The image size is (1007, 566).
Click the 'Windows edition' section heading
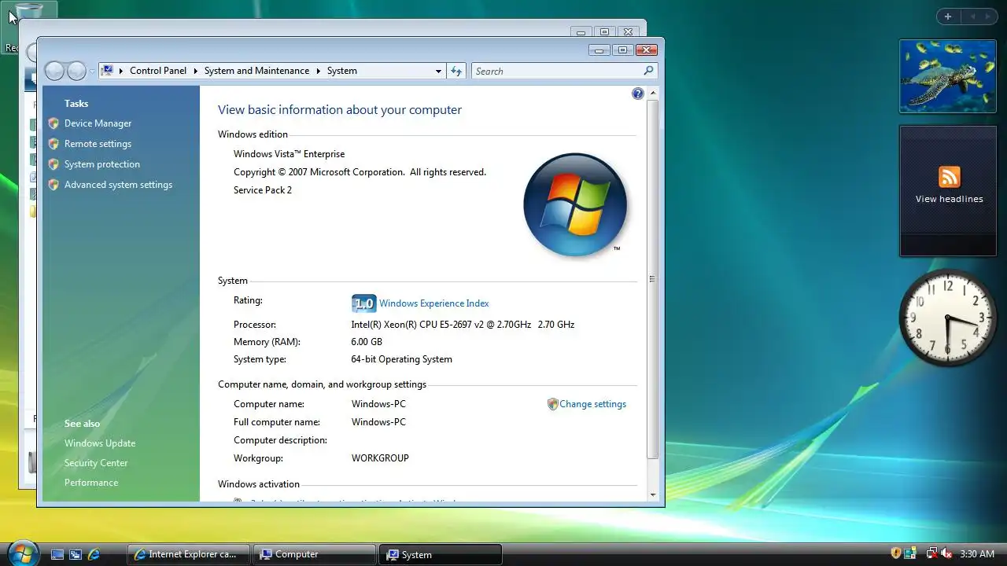click(x=253, y=134)
